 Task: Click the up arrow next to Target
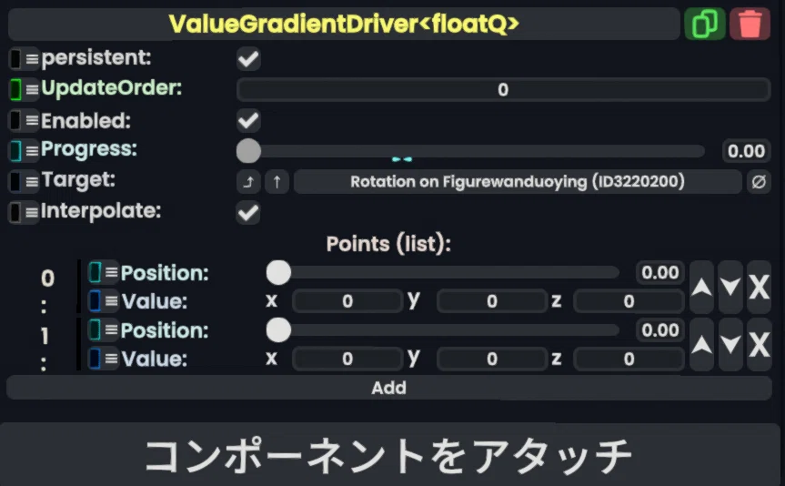click(277, 182)
